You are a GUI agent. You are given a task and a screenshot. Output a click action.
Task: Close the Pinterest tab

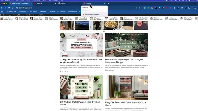(105, 3)
